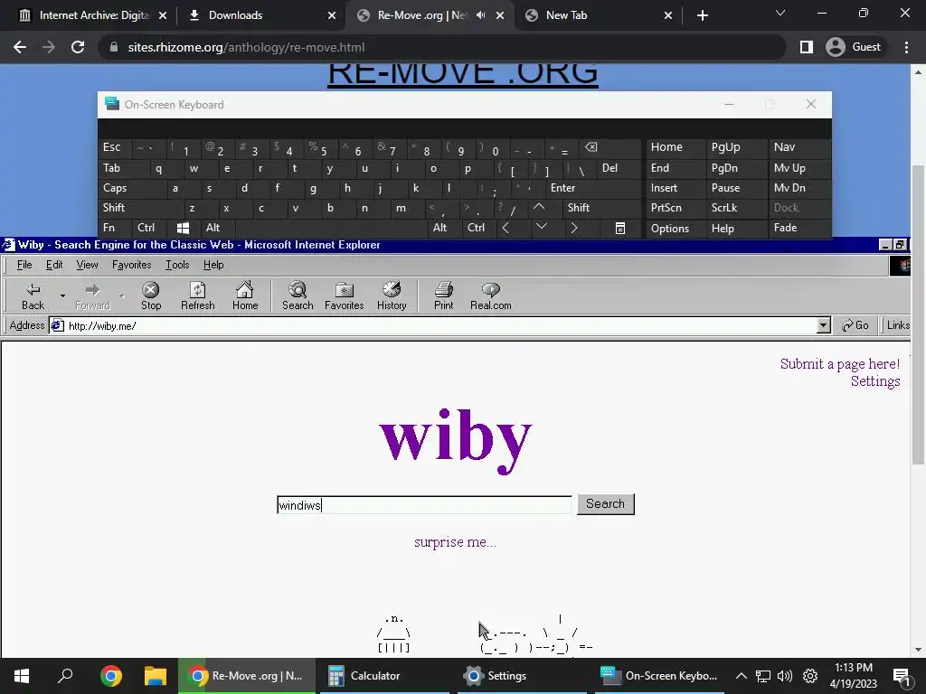
Task: Go to Home in Internet Explorer toolbar
Action: (244, 295)
